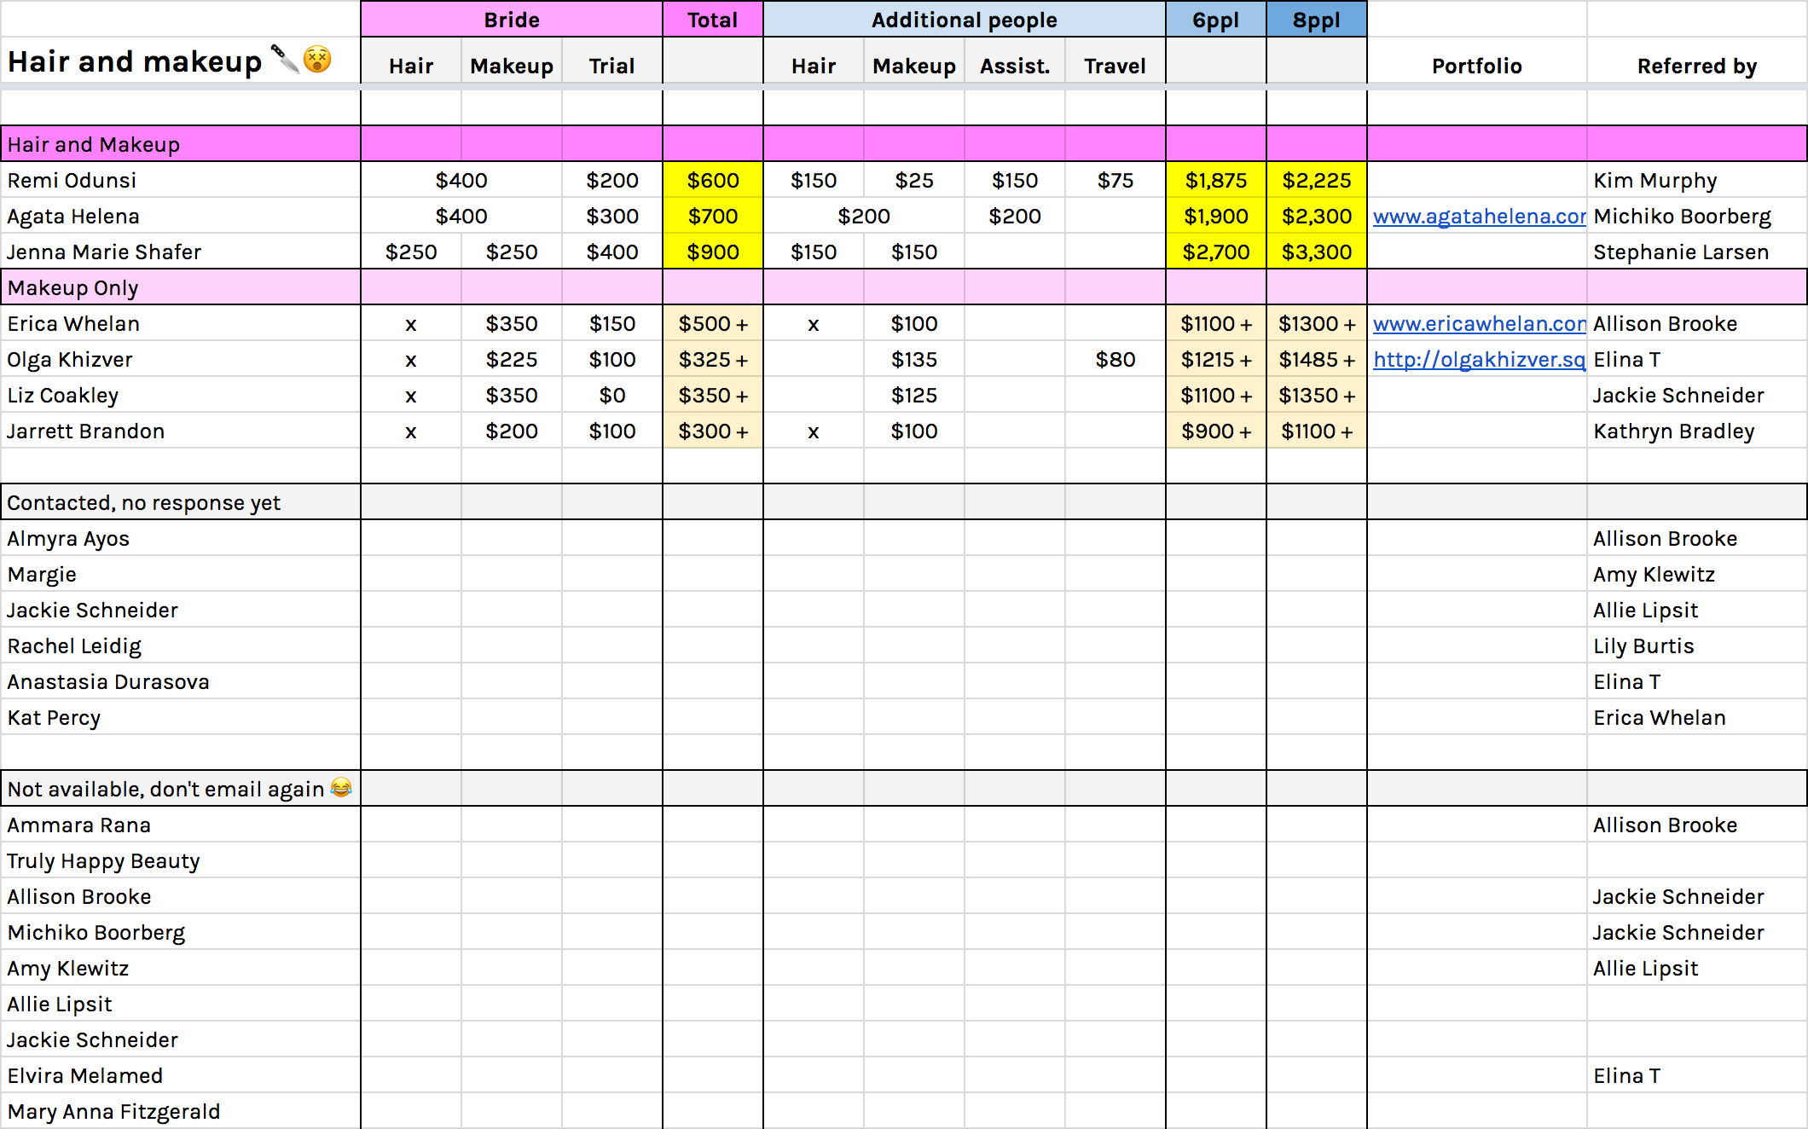Select the Liz Coakley name cell
The height and width of the screenshot is (1129, 1808).
point(180,396)
